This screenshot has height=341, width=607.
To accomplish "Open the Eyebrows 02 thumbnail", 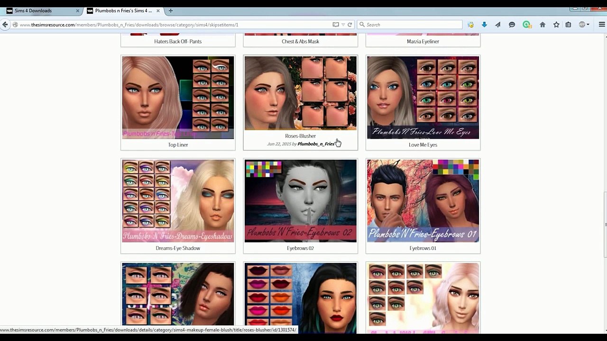I will point(300,201).
